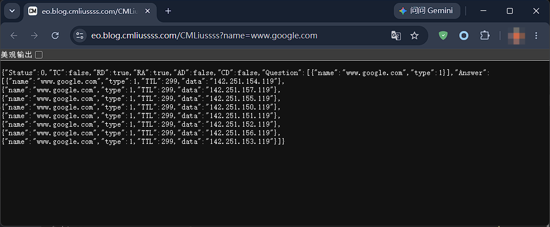The image size is (550, 227).
Task: Maximize the browser window
Action: tap(510, 11)
